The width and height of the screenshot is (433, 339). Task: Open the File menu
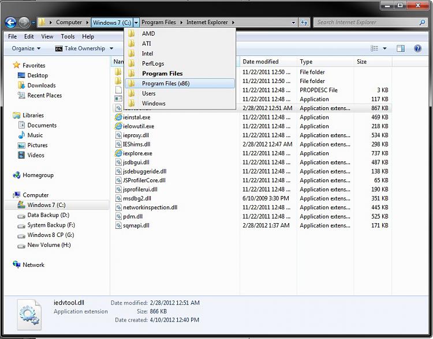[12, 36]
